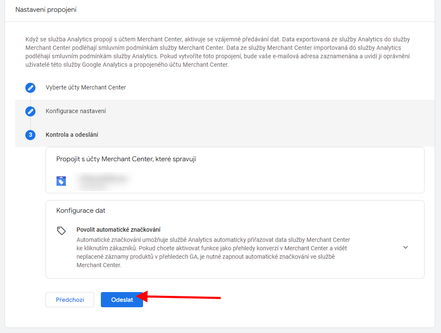Click the outlined tag icon for automatic tagging
The width and height of the screenshot is (441, 333).
(x=61, y=230)
